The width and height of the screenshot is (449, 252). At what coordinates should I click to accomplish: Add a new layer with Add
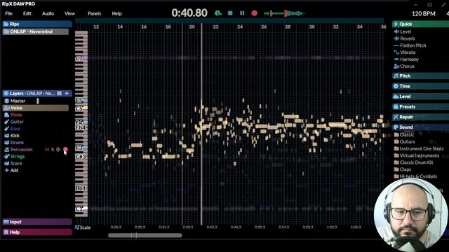pos(11,170)
